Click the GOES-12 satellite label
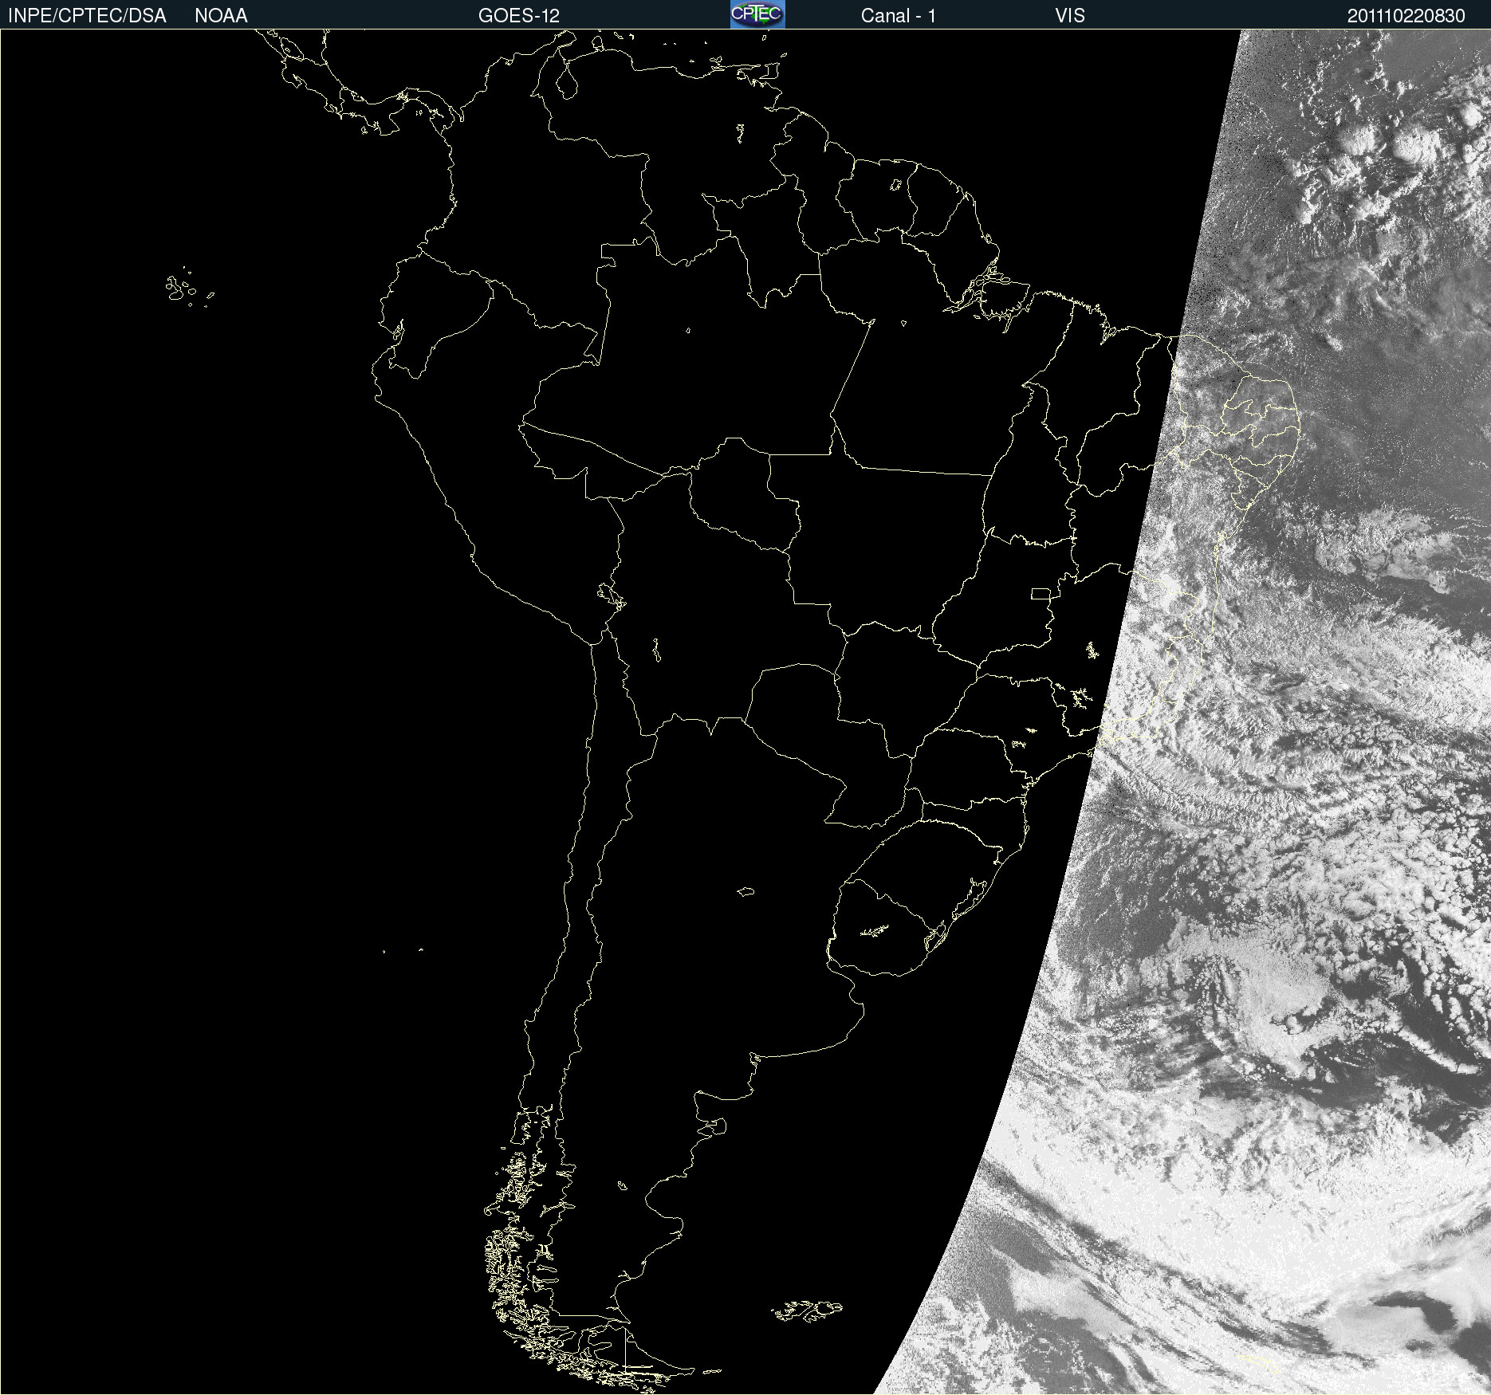Image resolution: width=1491 pixels, height=1395 pixels. (519, 16)
